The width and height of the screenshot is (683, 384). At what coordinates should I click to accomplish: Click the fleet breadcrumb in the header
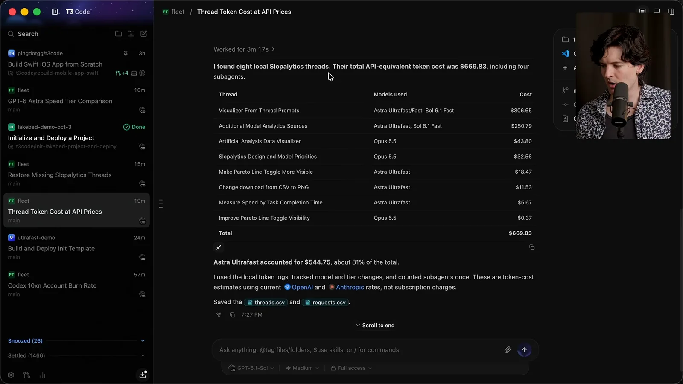[174, 12]
